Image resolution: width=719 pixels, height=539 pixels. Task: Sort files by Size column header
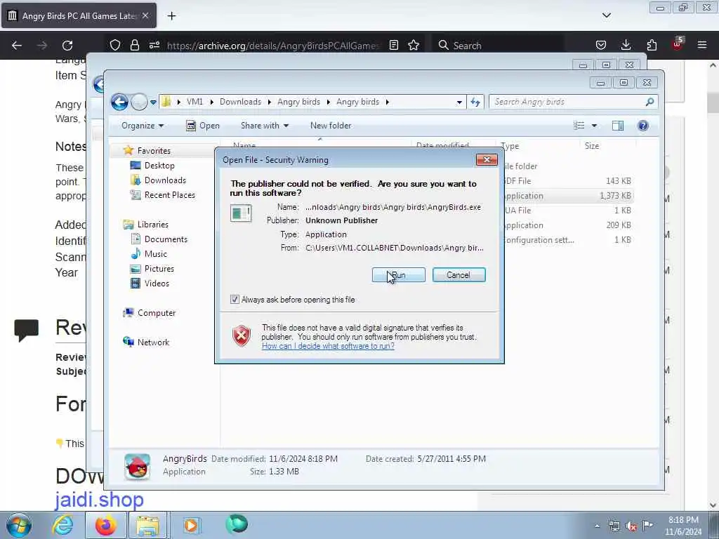click(x=591, y=146)
